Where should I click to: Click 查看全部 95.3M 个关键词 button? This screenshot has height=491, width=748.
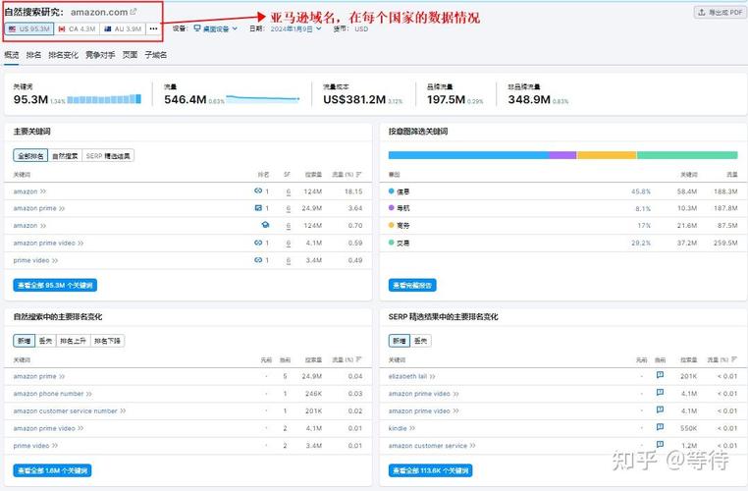pyautogui.click(x=55, y=285)
